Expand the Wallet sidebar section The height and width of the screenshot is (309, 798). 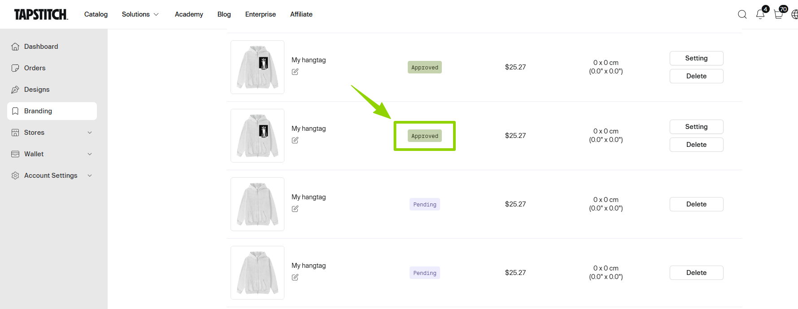pos(52,154)
